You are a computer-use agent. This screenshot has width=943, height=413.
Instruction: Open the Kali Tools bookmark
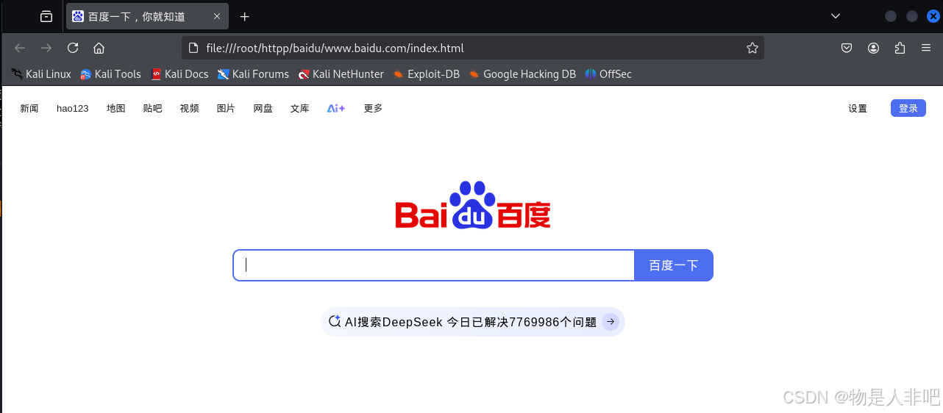pos(110,73)
